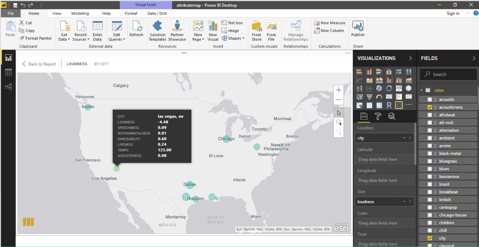
Task: Open the Get Data ribbon button
Action: (x=64, y=31)
